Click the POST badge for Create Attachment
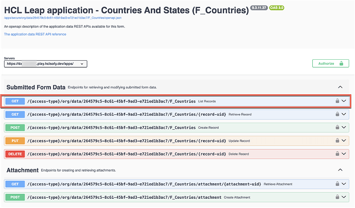The height and width of the screenshot is (208, 355). pos(15,197)
